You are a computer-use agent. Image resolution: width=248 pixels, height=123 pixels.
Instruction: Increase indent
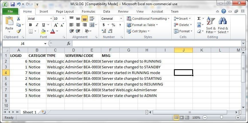click(x=78, y=31)
